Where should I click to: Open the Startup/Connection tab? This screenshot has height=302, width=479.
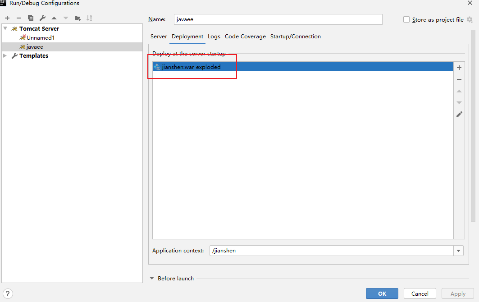(296, 37)
